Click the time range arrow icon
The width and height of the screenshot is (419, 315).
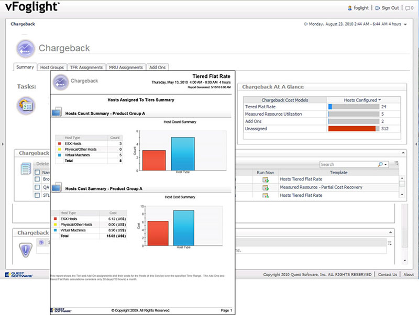point(306,24)
